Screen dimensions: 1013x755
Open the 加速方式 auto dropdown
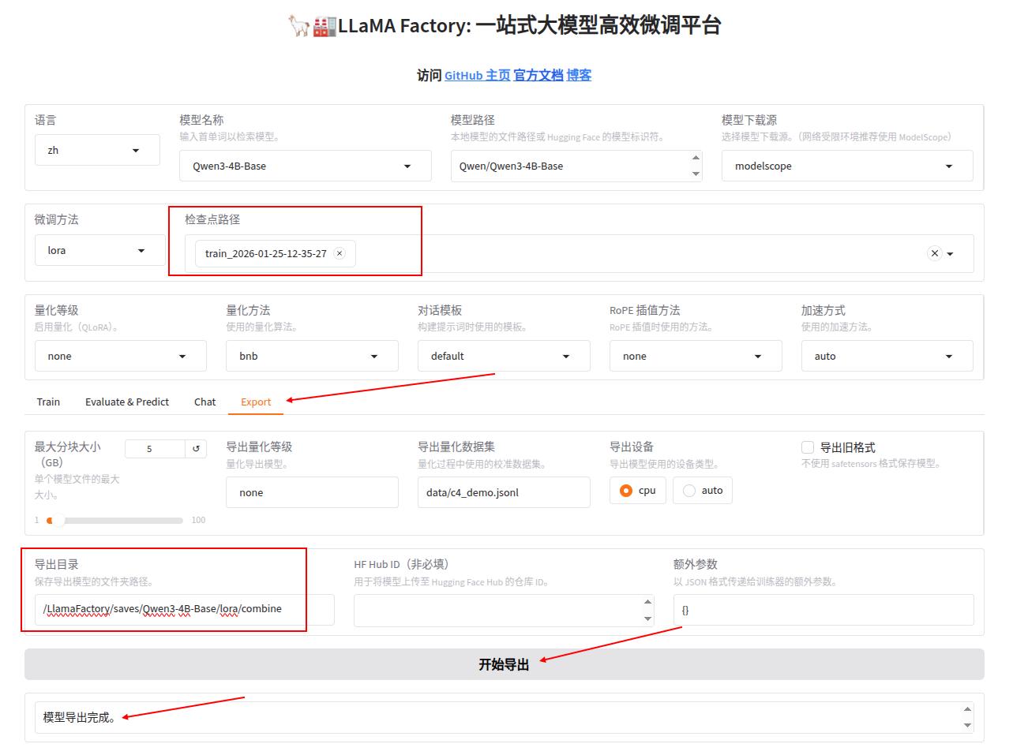pyautogui.click(x=887, y=356)
